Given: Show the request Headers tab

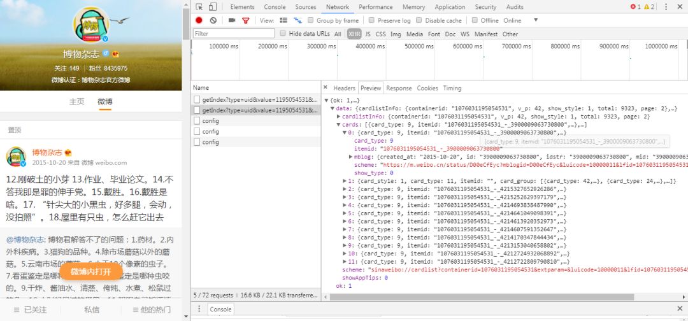Looking at the screenshot, I should [x=344, y=88].
